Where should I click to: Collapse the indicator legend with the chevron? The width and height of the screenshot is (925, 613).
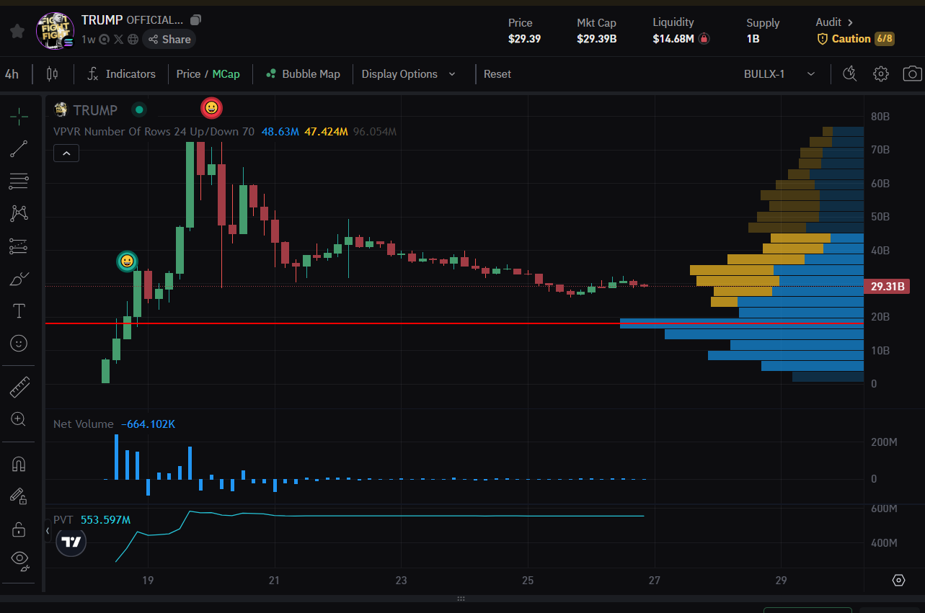[66, 153]
